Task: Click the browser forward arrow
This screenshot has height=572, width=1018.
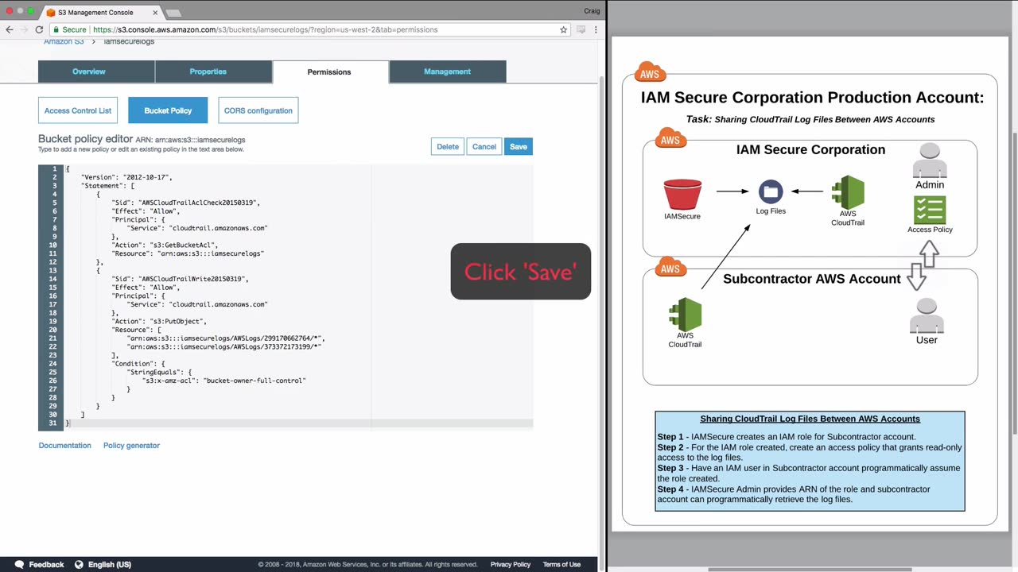Action: pos(24,29)
